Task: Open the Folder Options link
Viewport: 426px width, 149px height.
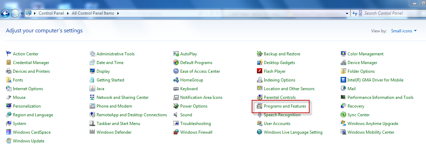Action: 361,71
